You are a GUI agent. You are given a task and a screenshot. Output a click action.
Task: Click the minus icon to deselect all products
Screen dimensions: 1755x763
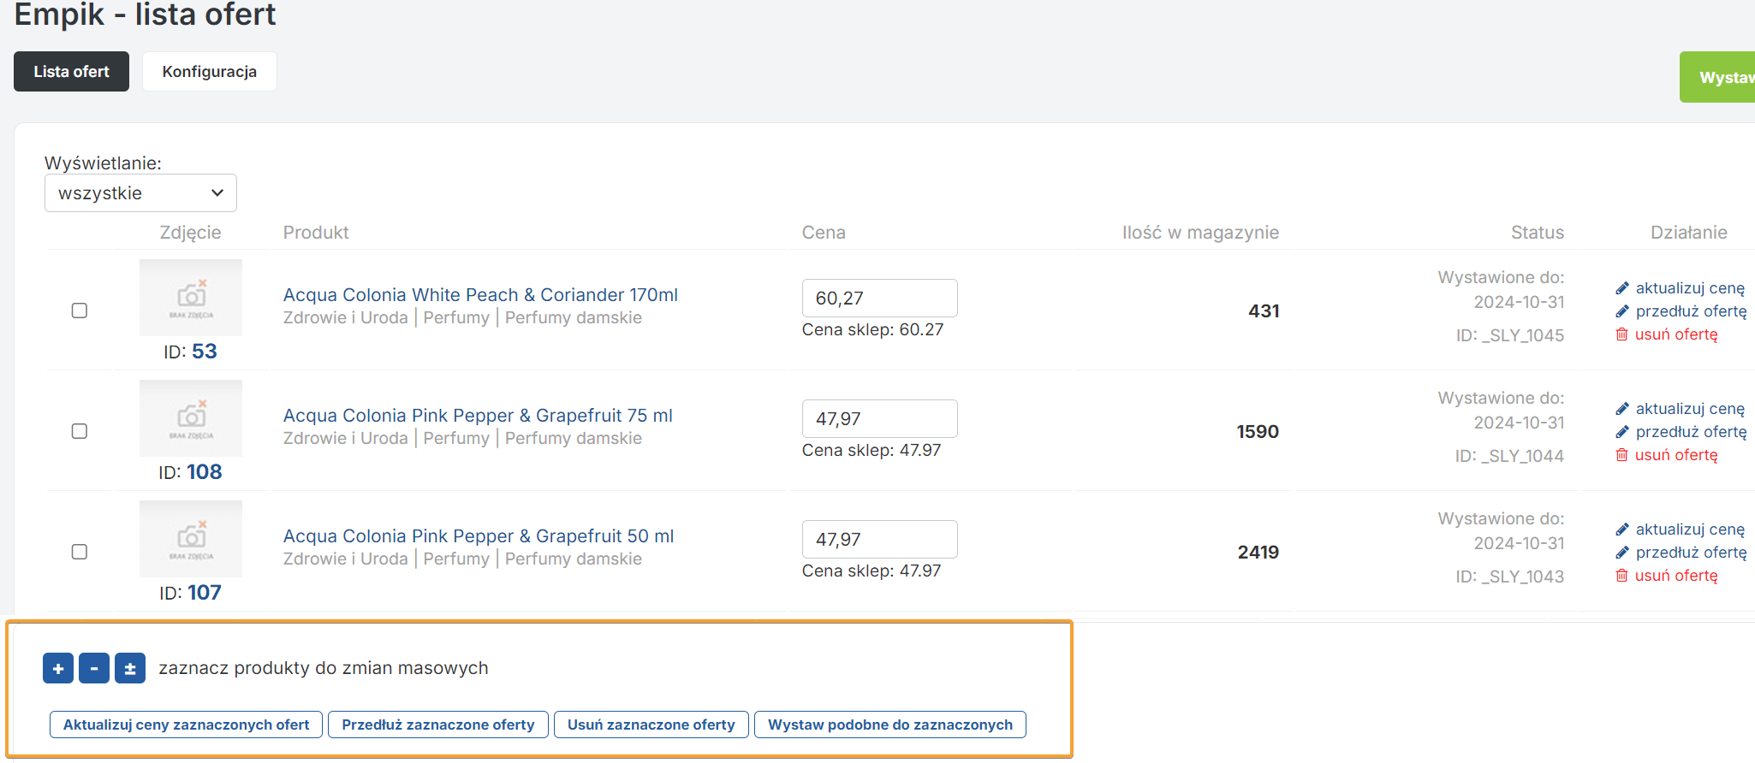[x=94, y=668]
